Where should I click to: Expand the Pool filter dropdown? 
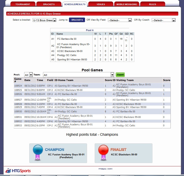coord(29,75)
